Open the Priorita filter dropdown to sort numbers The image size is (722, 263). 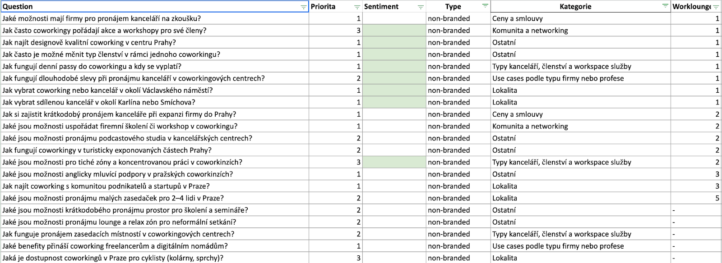tap(356, 6)
